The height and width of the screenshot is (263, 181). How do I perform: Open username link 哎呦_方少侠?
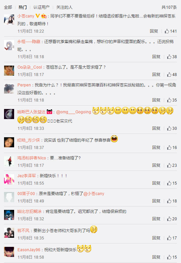point(29,140)
